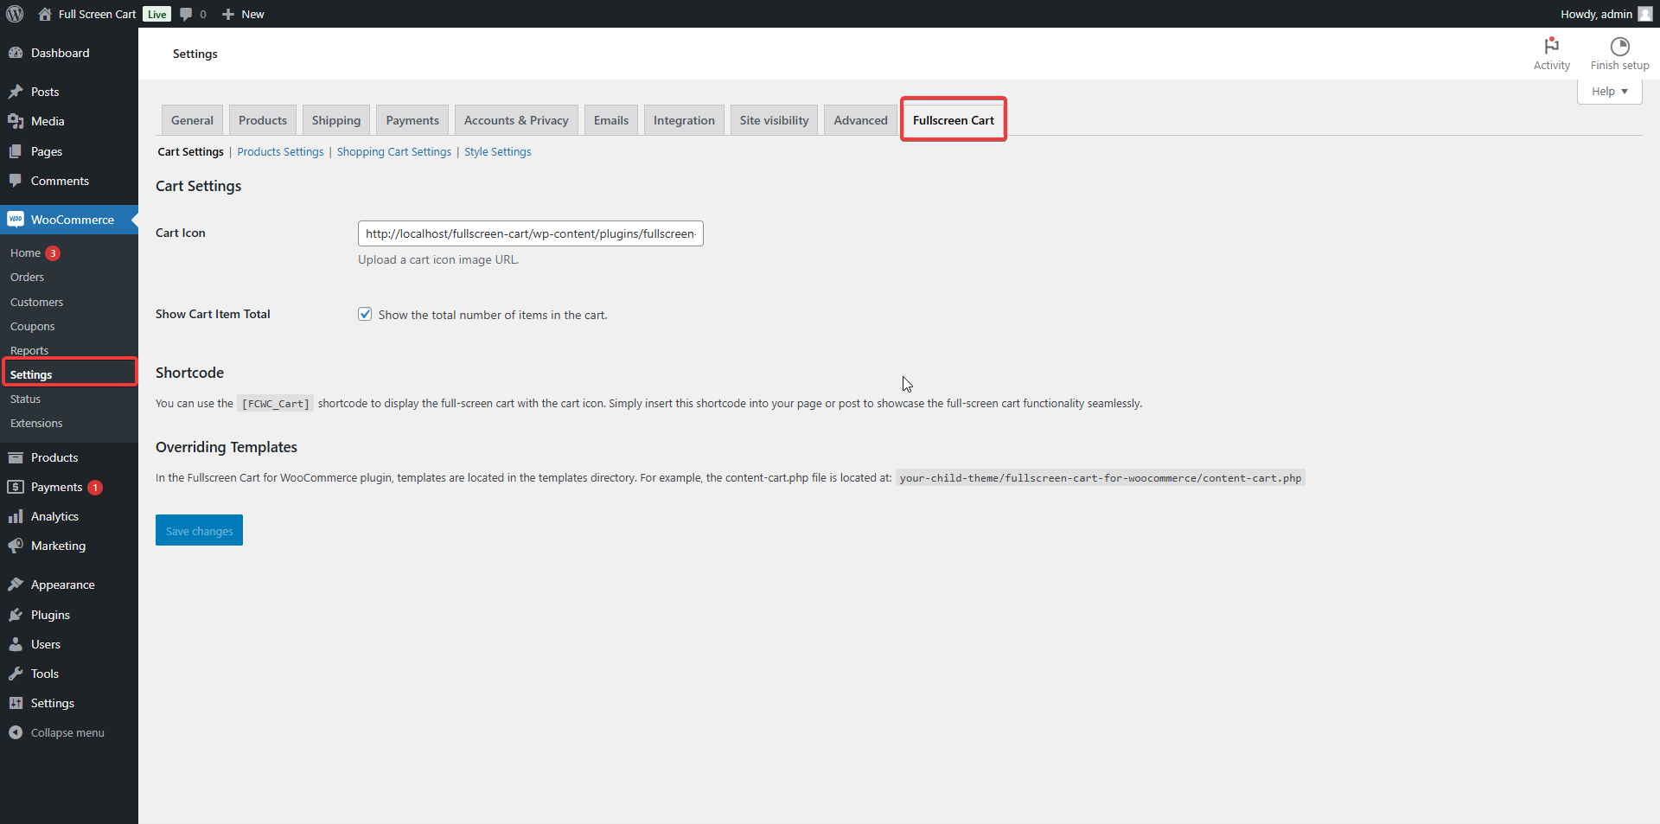1660x824 pixels.
Task: Switch to the Shipping tab
Action: 335,120
